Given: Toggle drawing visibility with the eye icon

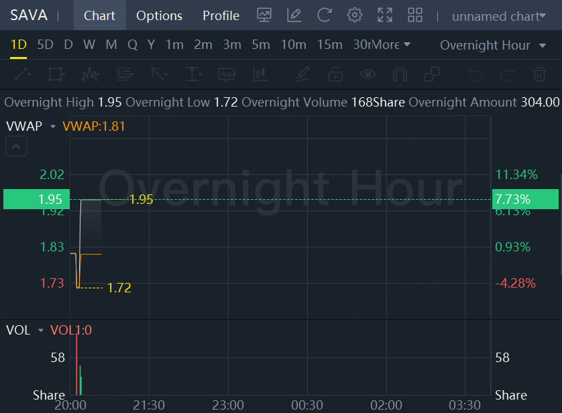Looking at the screenshot, I should click(367, 74).
